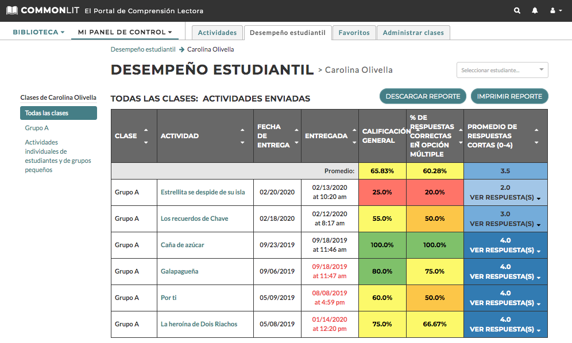The height and width of the screenshot is (343, 572).
Task: Switch to Administrar clases tab
Action: click(x=413, y=33)
